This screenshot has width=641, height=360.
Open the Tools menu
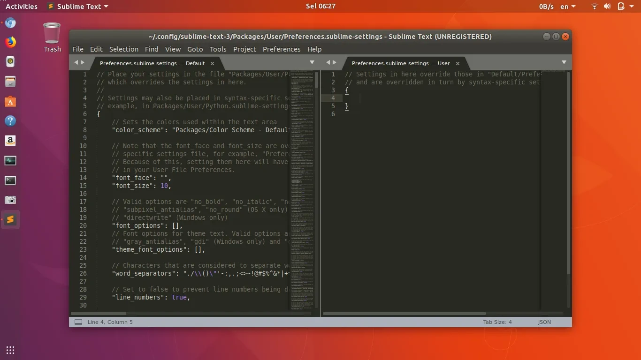point(218,49)
